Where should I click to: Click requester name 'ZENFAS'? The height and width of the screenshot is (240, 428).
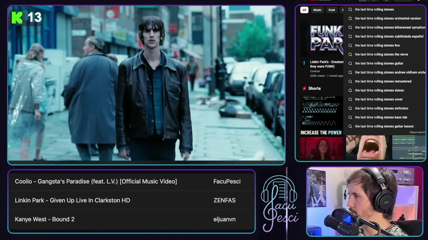224,200
